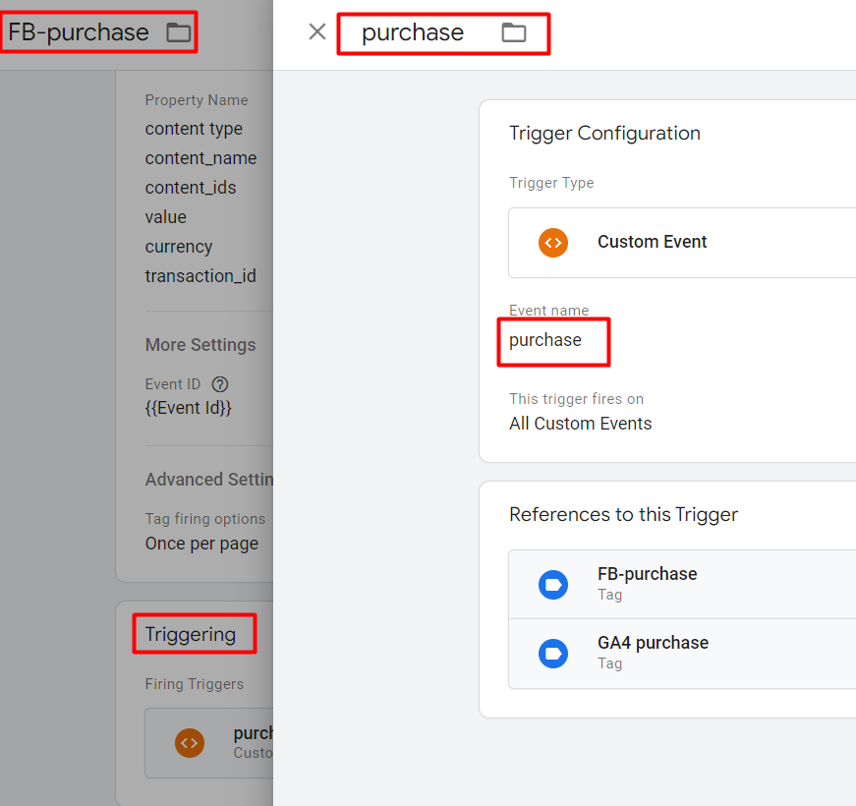Click the All Custom Events firing condition
Screen dimensions: 856x806
point(580,424)
